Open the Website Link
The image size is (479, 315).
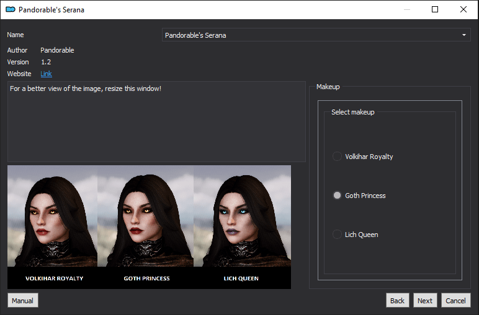pyautogui.click(x=46, y=74)
